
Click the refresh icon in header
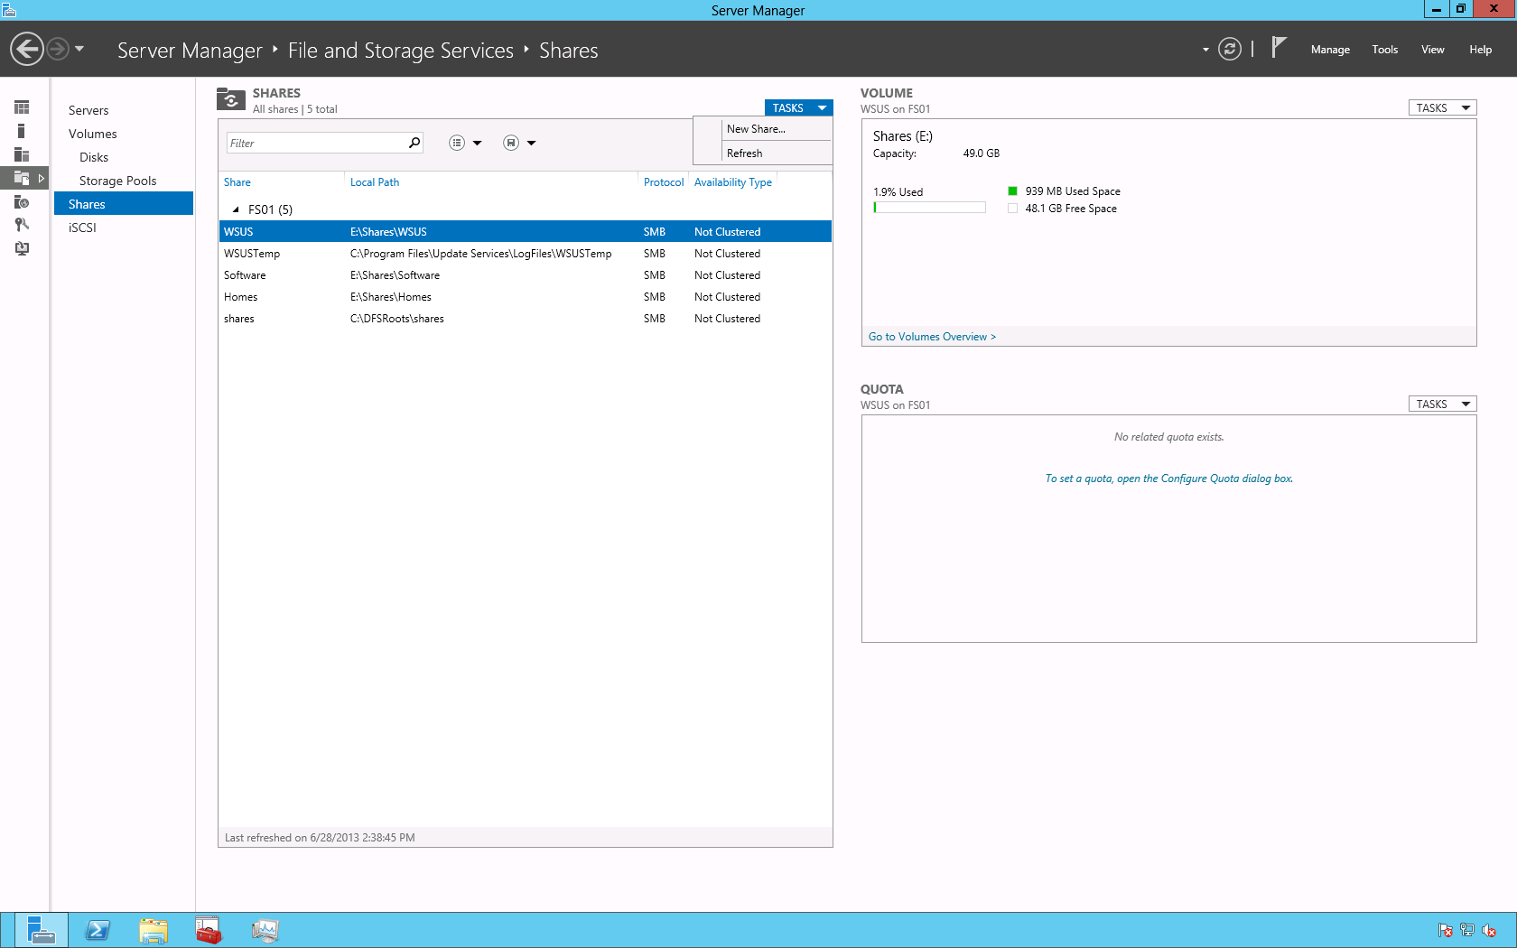pos(1230,49)
